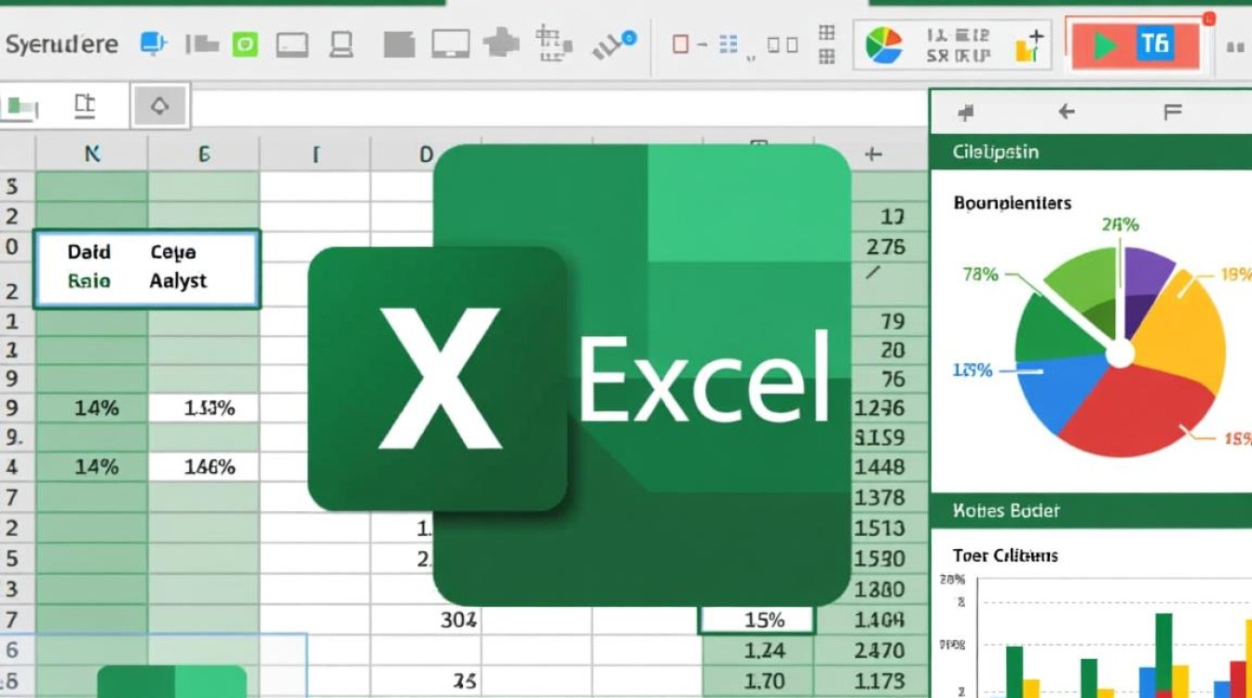Click the Syerudere label in the toolbar
The width and height of the screenshot is (1252, 698).
61,44
